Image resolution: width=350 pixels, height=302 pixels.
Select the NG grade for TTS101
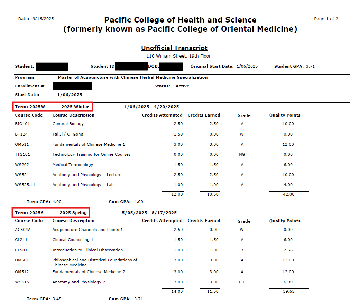242,155
